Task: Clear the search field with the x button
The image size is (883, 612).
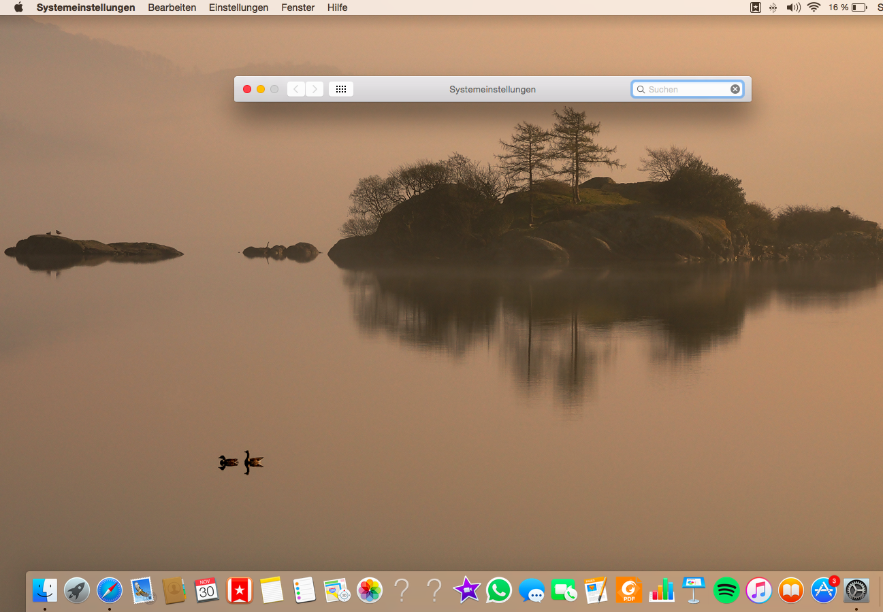Action: pyautogui.click(x=735, y=89)
